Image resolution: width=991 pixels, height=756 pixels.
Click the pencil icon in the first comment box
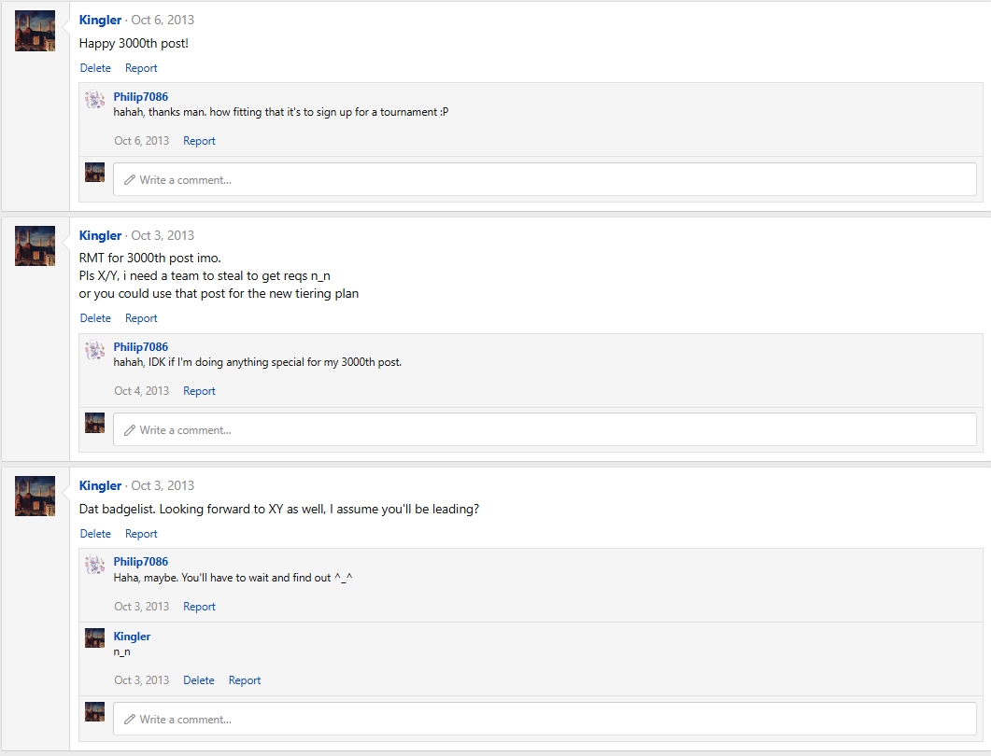tap(130, 180)
